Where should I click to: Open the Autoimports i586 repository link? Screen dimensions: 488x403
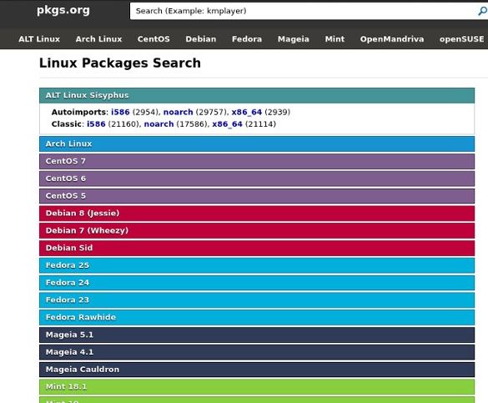click(120, 112)
